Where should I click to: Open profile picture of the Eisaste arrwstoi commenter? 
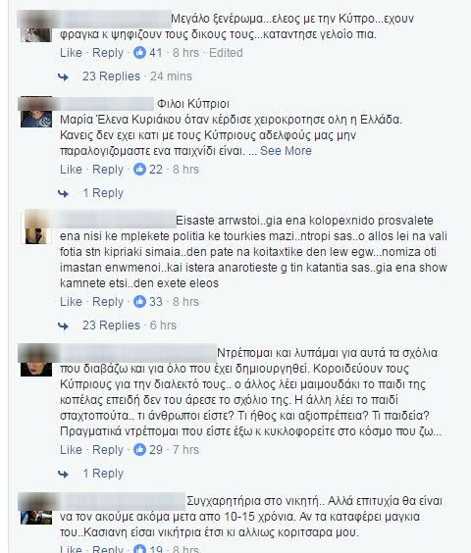(x=35, y=227)
